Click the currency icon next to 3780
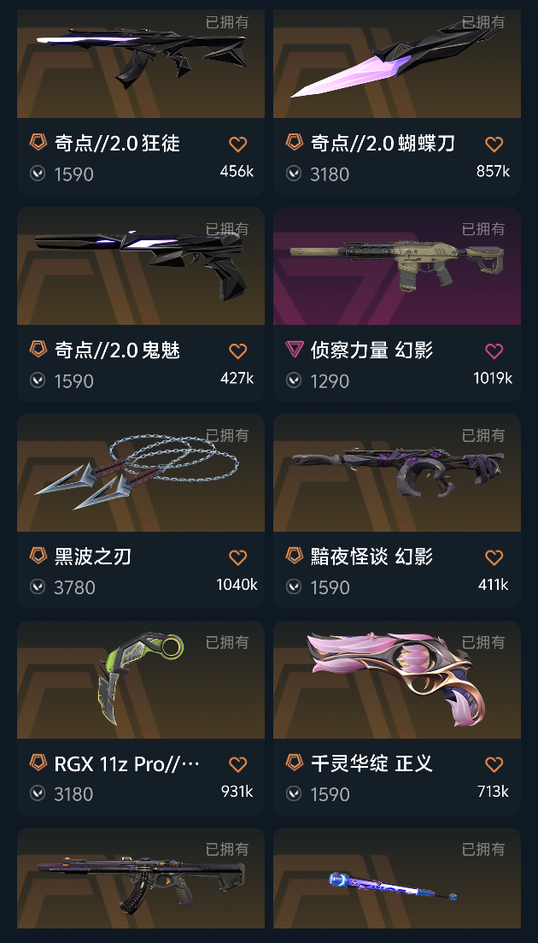 pos(38,586)
